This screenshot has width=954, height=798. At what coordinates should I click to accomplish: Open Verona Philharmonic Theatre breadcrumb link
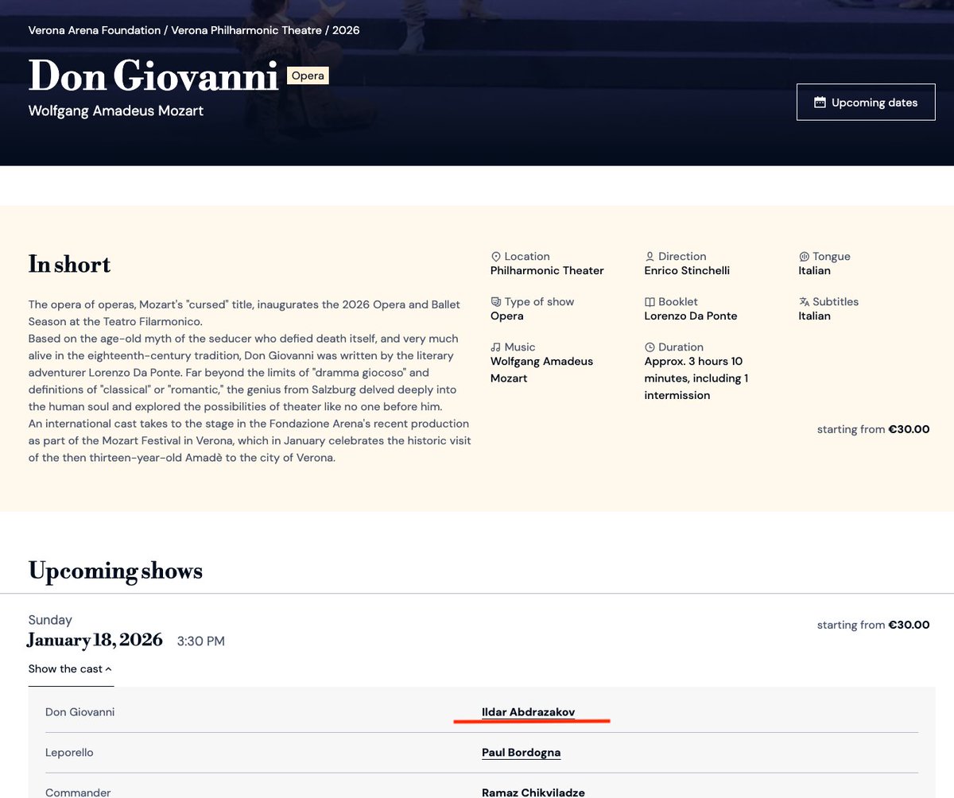[246, 30]
